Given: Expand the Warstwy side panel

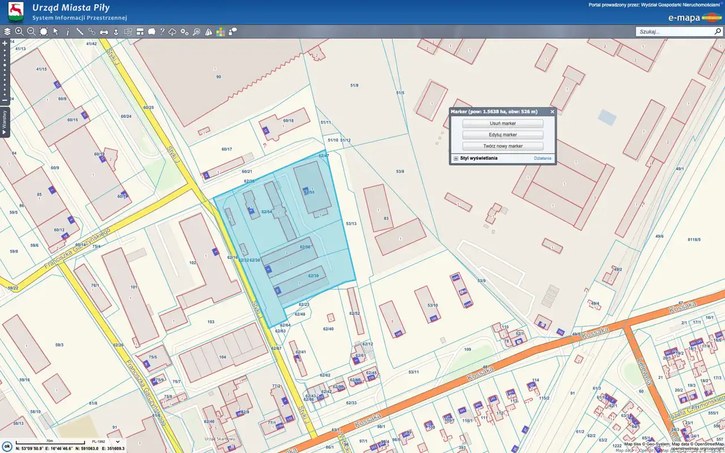Looking at the screenshot, I should 5,121.
